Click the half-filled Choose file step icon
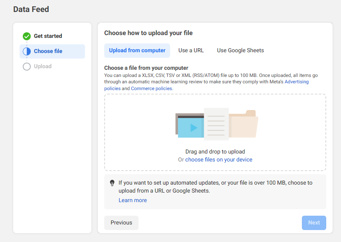 coord(27,51)
